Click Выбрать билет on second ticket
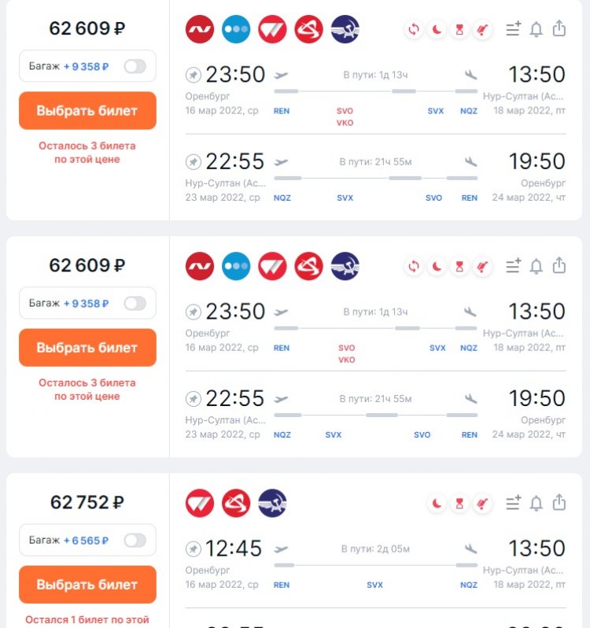590x628 pixels. coord(87,348)
